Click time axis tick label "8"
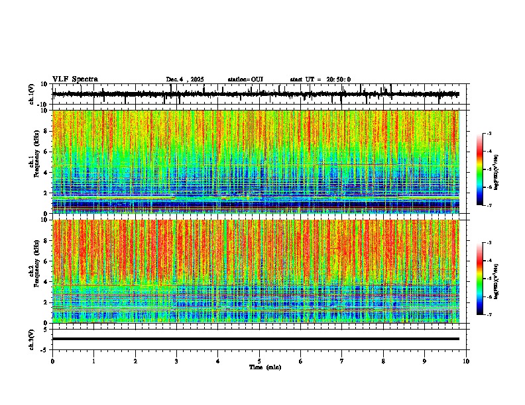525x405 pixels. 383,361
